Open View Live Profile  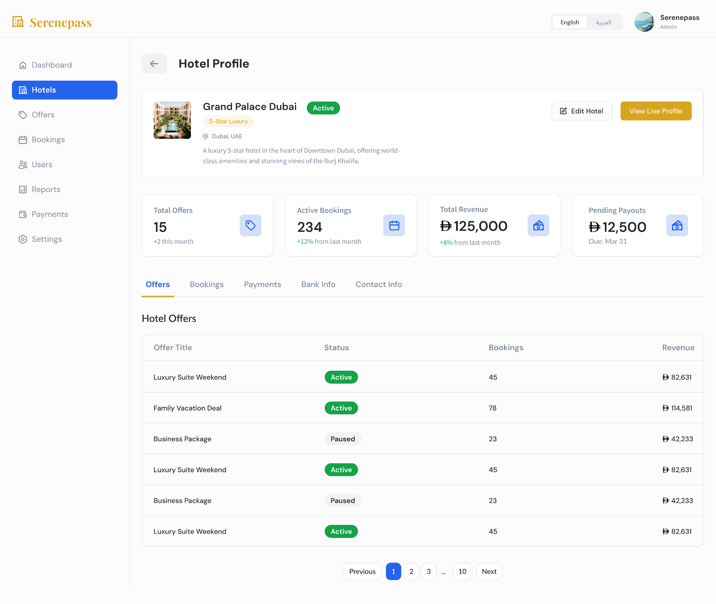tap(656, 111)
